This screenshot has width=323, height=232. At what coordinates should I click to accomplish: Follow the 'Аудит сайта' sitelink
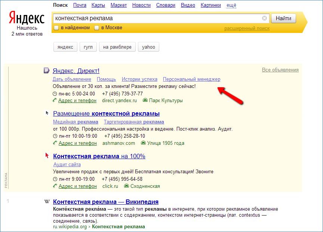point(67,164)
